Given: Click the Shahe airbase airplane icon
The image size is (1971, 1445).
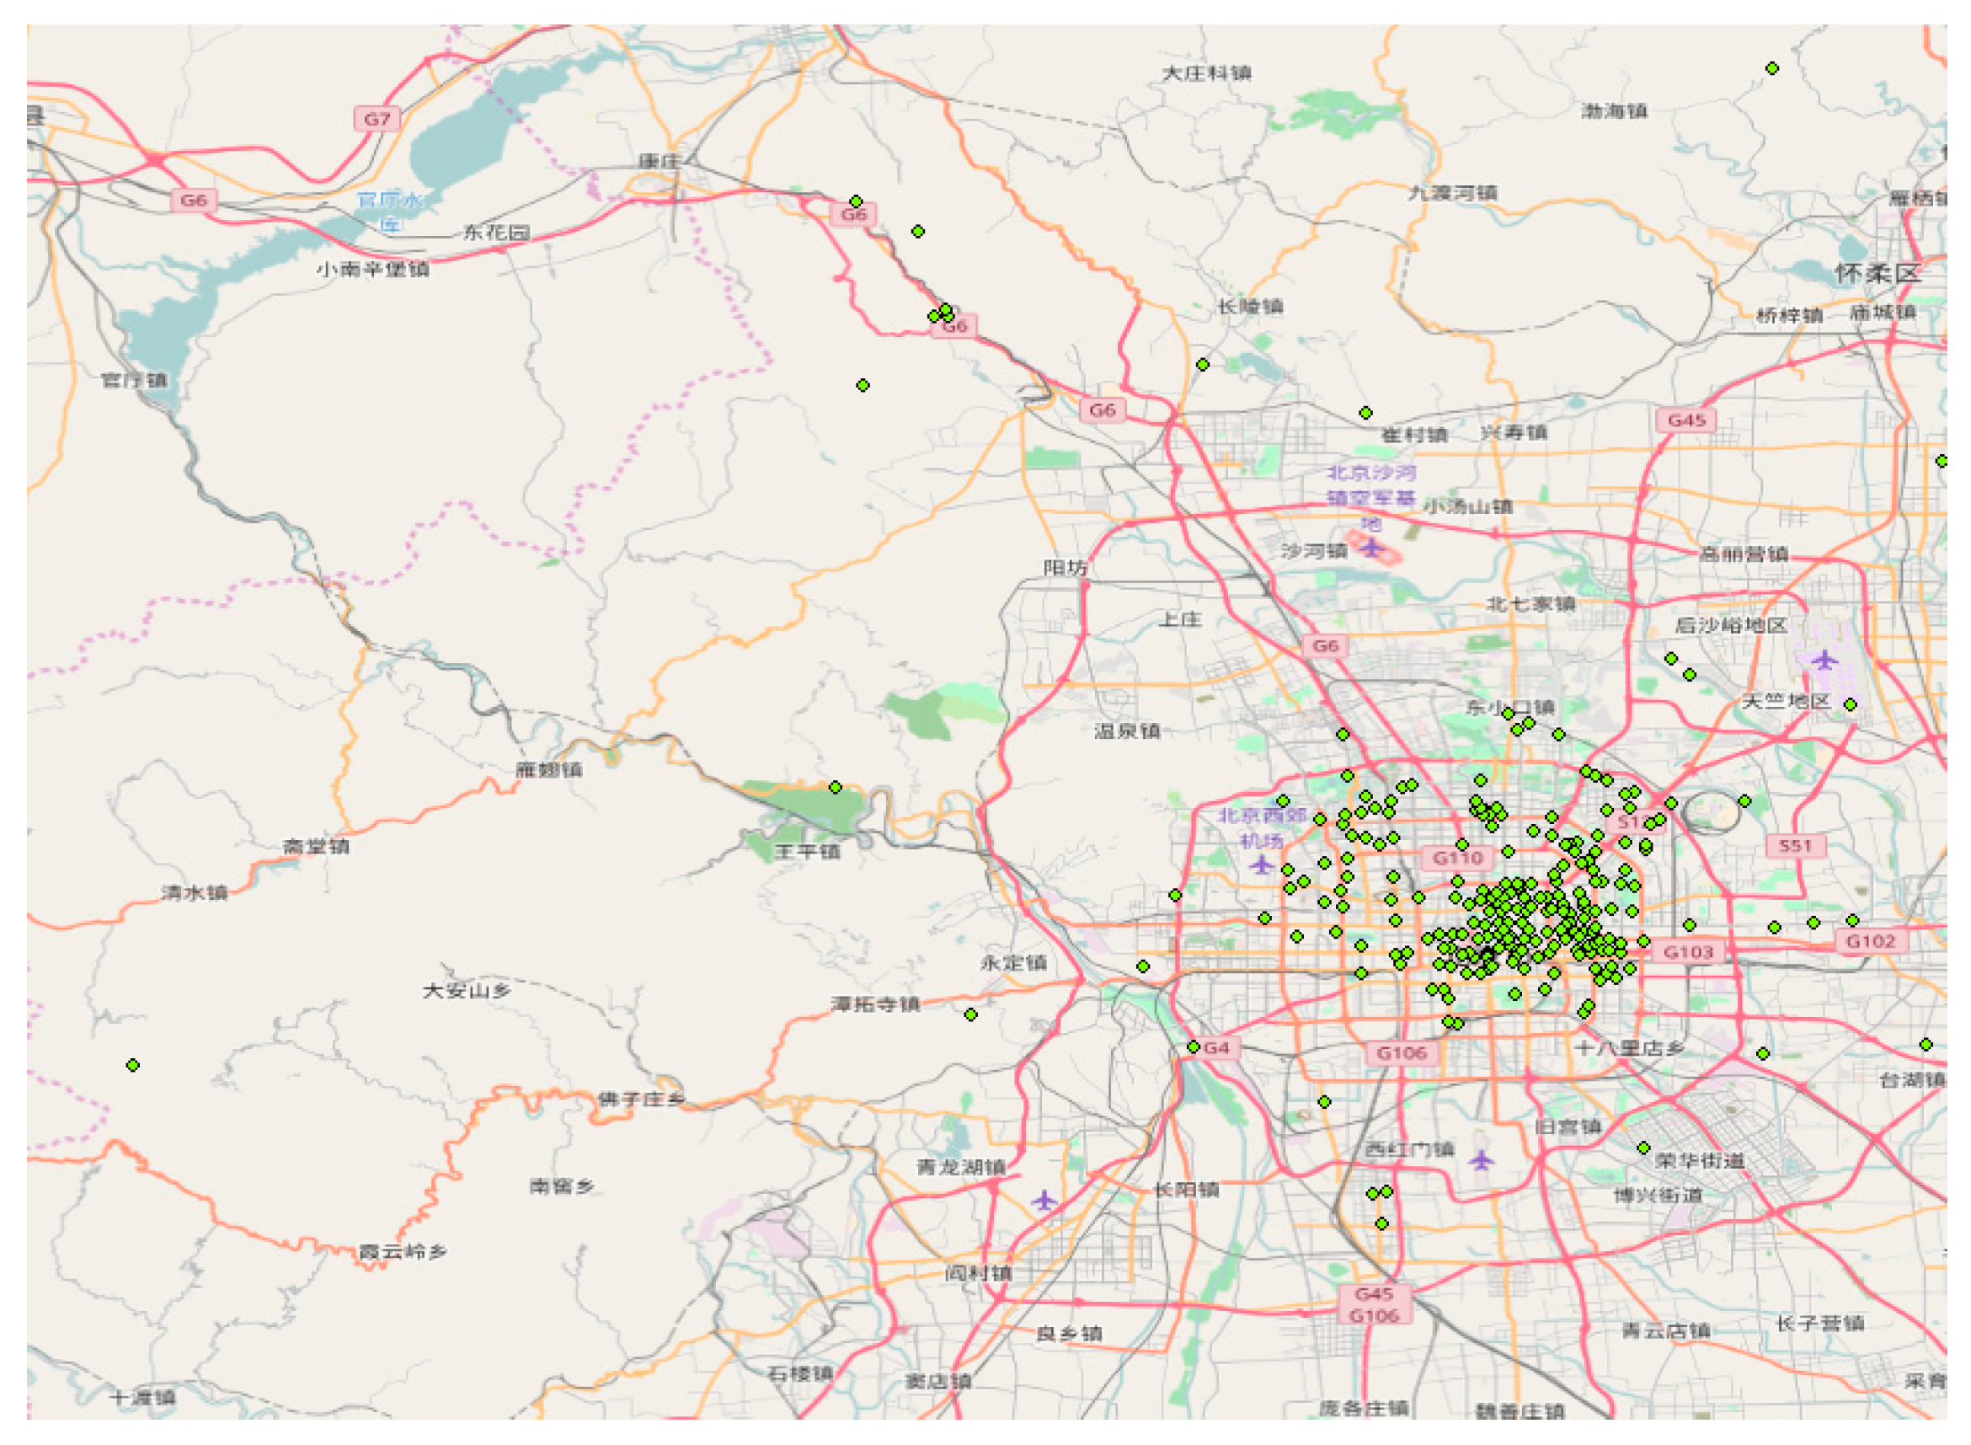Looking at the screenshot, I should pos(1371,548).
